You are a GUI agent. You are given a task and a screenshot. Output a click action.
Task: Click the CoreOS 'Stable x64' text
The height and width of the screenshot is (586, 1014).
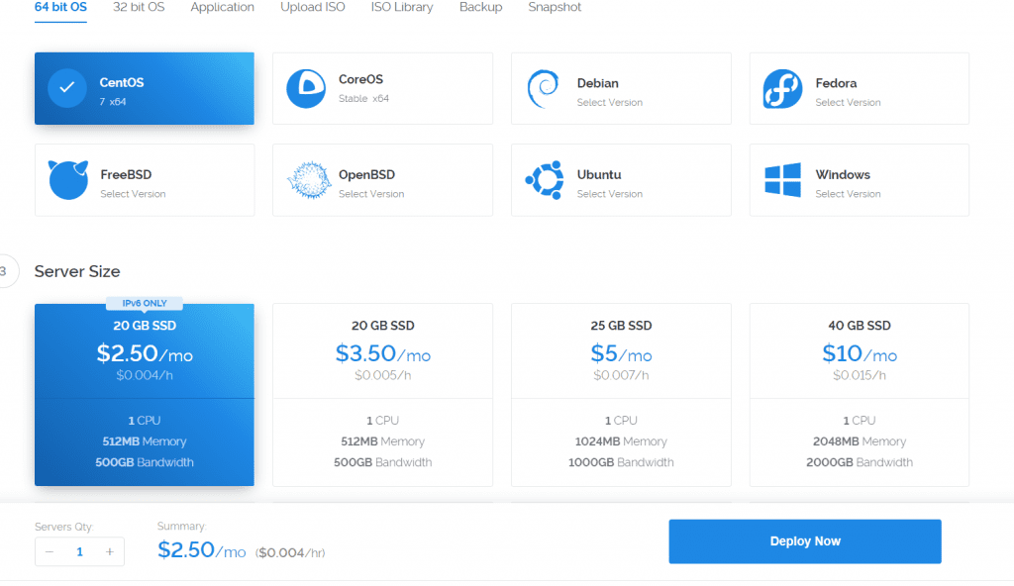363,98
